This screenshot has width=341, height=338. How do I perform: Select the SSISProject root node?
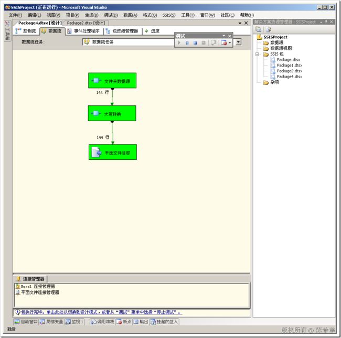275,37
